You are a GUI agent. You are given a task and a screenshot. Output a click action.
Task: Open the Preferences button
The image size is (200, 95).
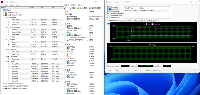point(156,71)
